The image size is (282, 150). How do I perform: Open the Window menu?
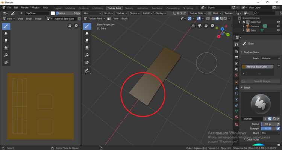pyautogui.click(x=35, y=8)
